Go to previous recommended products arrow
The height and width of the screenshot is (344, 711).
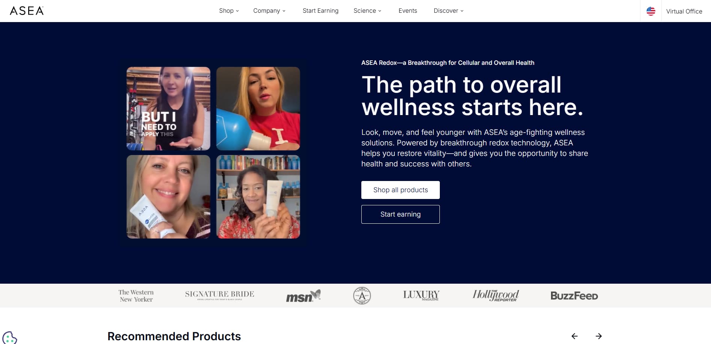tap(575, 336)
